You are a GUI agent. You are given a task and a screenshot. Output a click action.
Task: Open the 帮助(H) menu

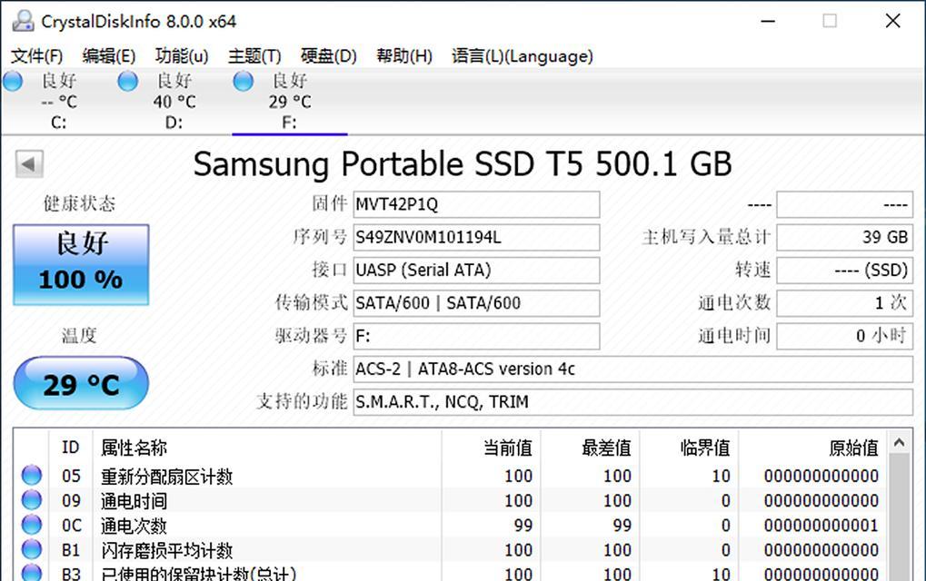(404, 56)
